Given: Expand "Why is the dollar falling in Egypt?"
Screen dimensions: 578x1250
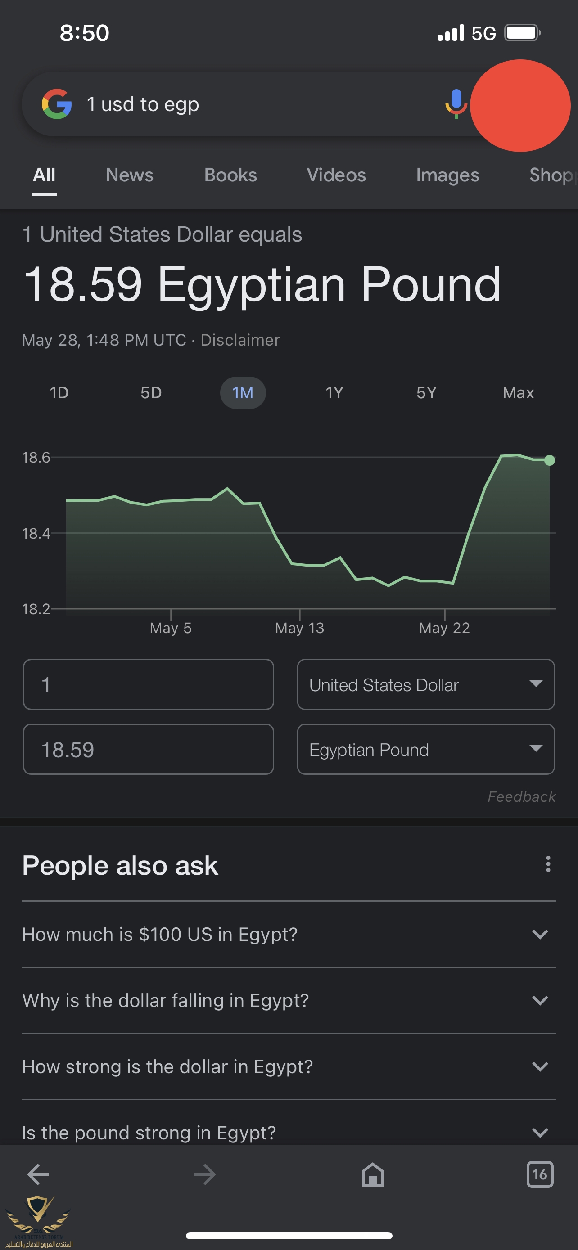Looking at the screenshot, I should (x=289, y=1000).
